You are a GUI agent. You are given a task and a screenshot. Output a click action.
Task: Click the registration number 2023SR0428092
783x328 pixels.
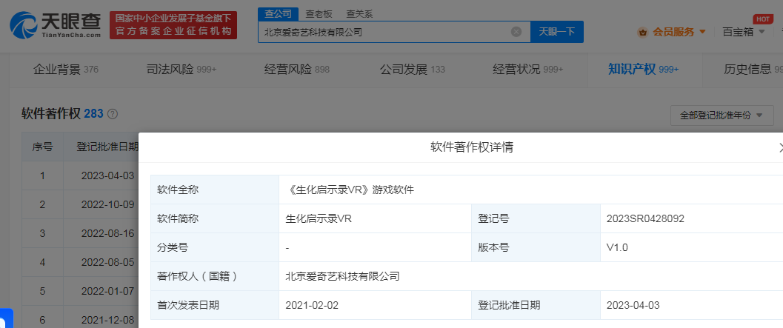pyautogui.click(x=645, y=218)
